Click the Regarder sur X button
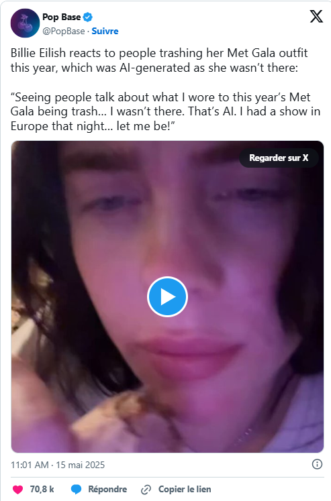This screenshot has height=501, width=331. click(x=279, y=158)
